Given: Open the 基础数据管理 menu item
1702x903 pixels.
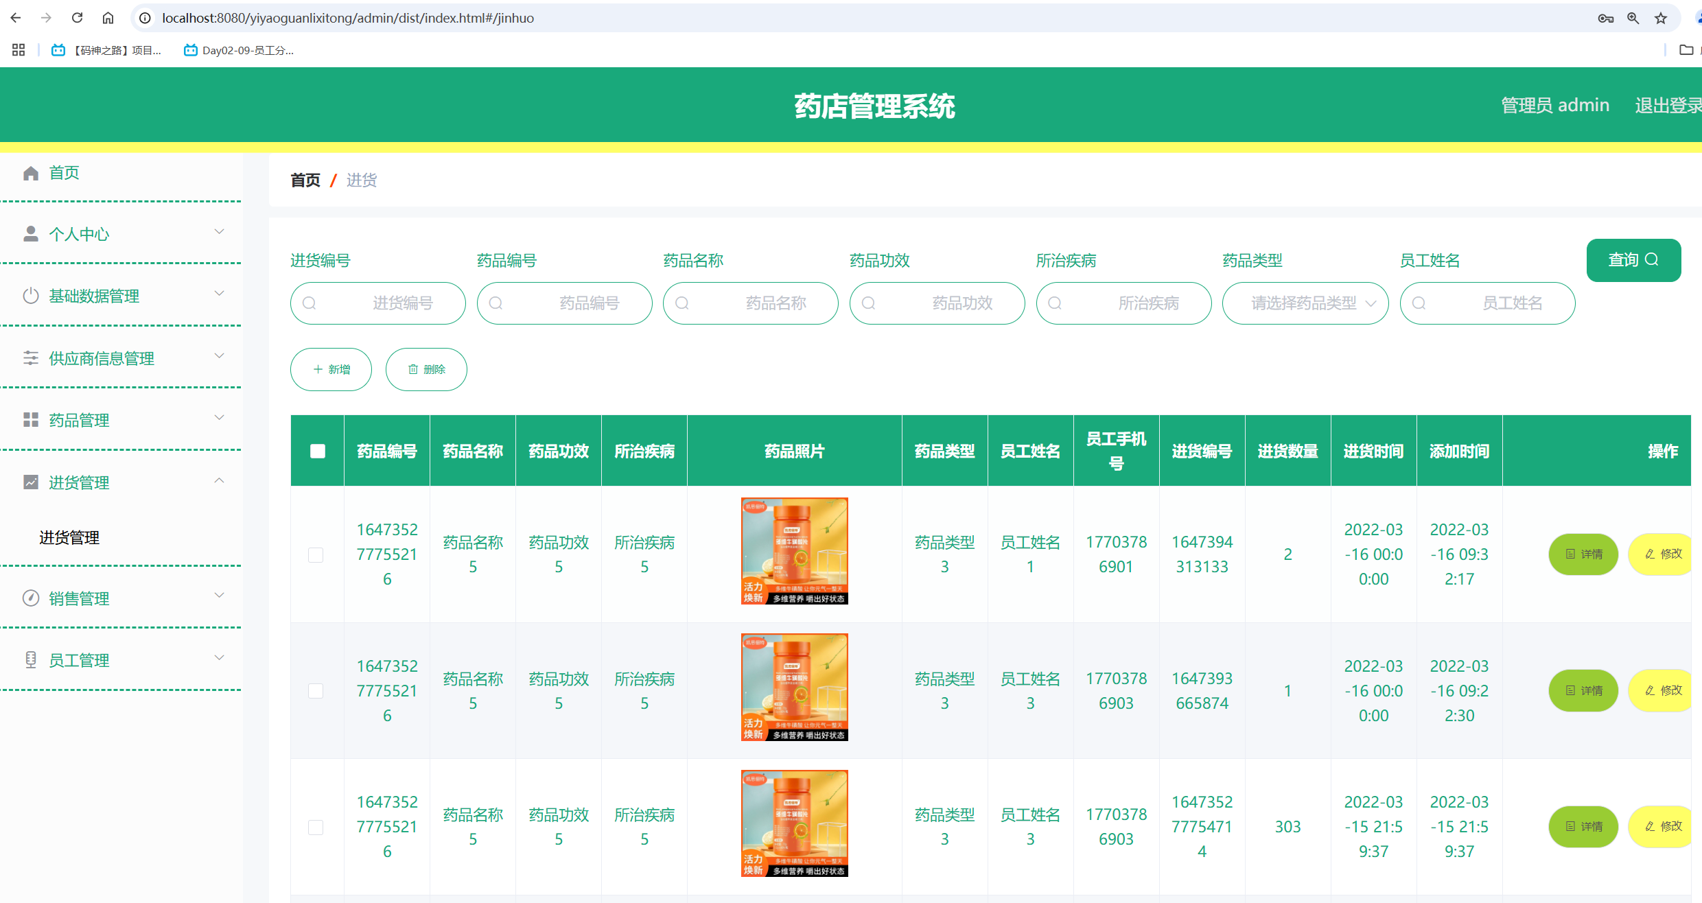Looking at the screenshot, I should (94, 296).
